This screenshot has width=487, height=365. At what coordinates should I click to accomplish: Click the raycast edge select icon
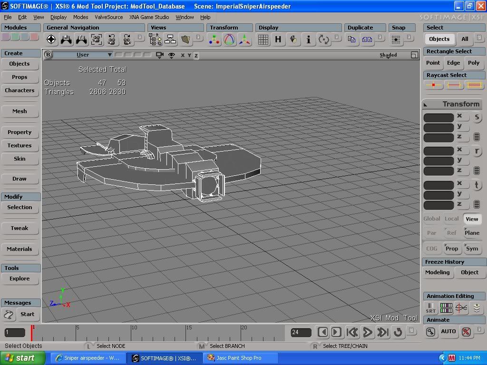(454, 85)
